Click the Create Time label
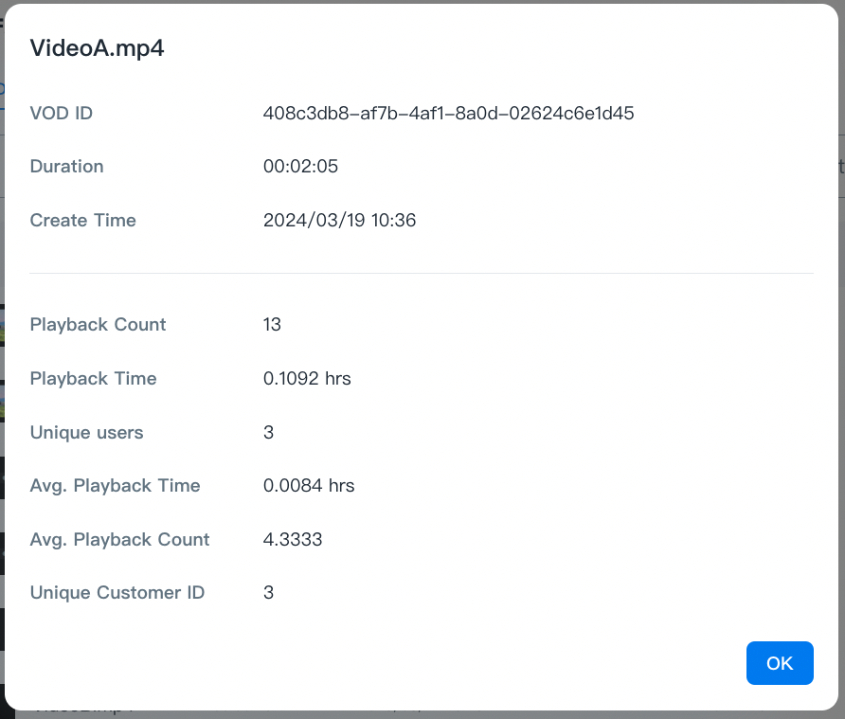This screenshot has width=845, height=719. (x=82, y=221)
